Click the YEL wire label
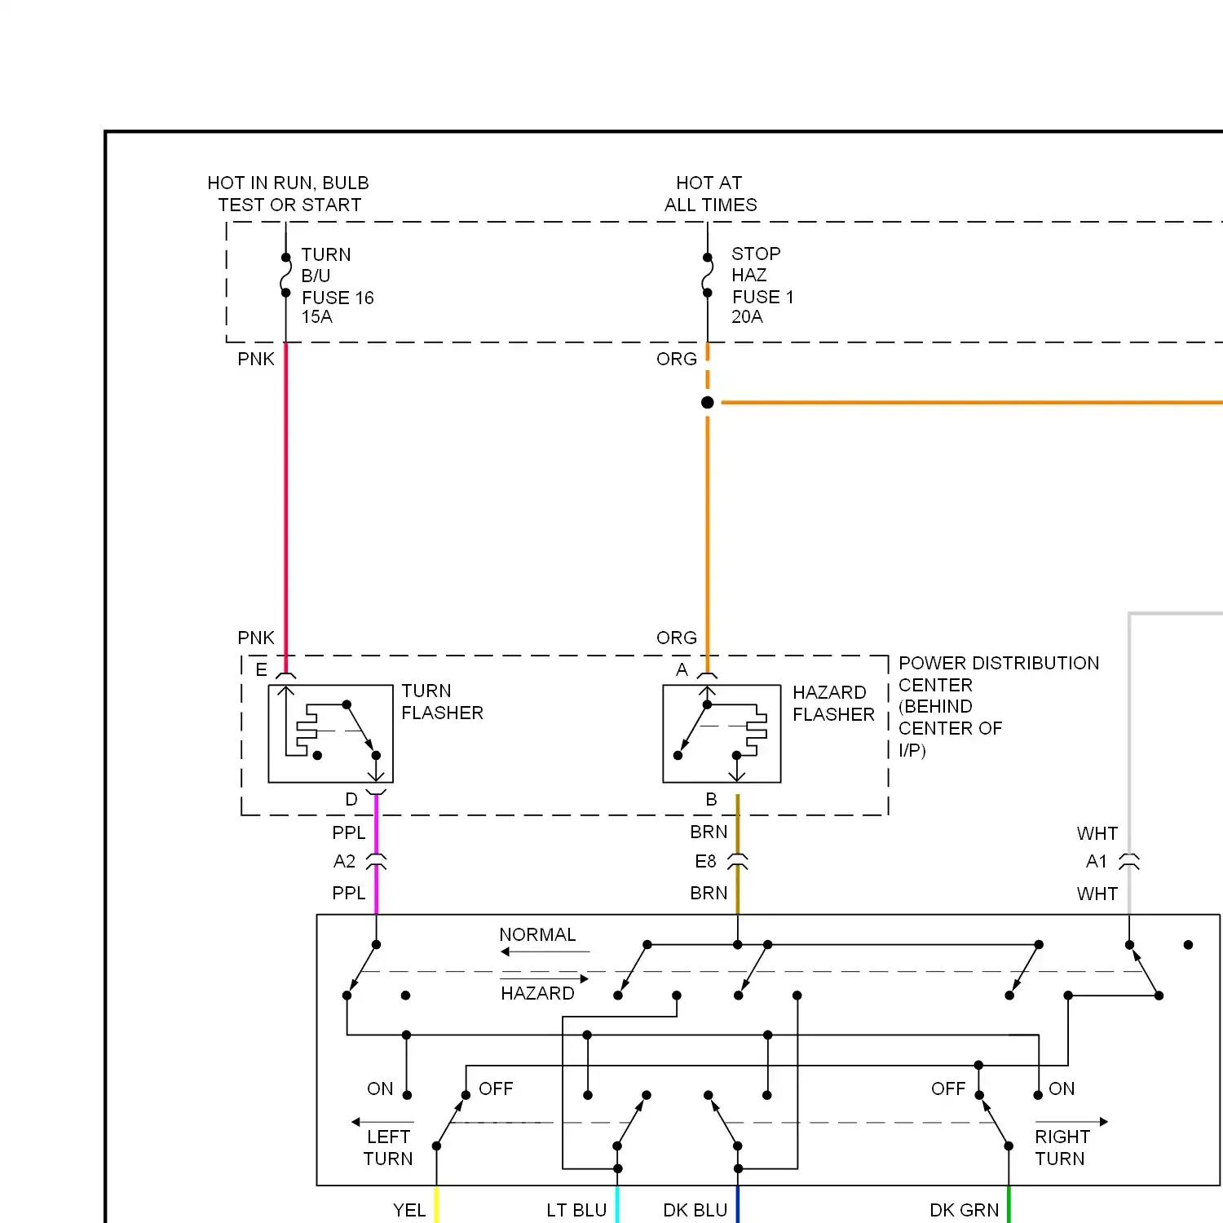 click(409, 1211)
